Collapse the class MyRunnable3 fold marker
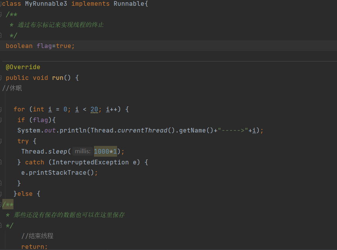 [x=1, y=4]
